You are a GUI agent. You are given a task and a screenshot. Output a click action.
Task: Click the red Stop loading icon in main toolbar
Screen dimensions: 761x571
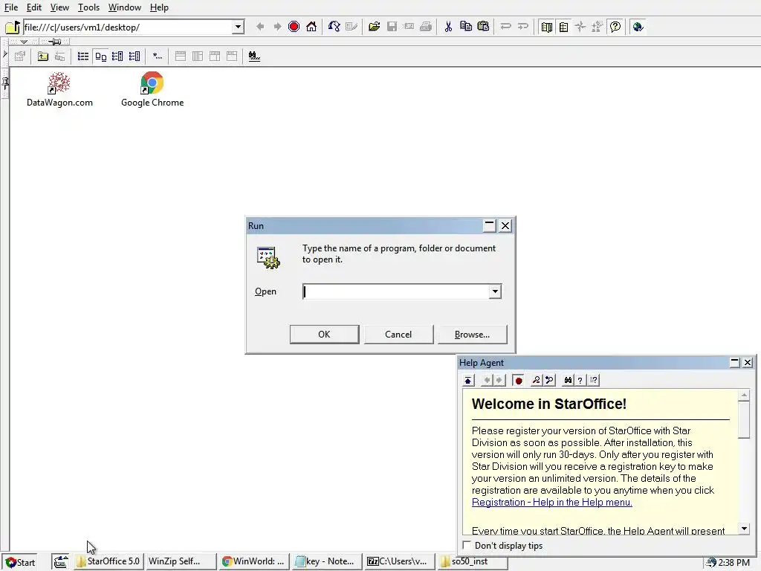click(294, 27)
